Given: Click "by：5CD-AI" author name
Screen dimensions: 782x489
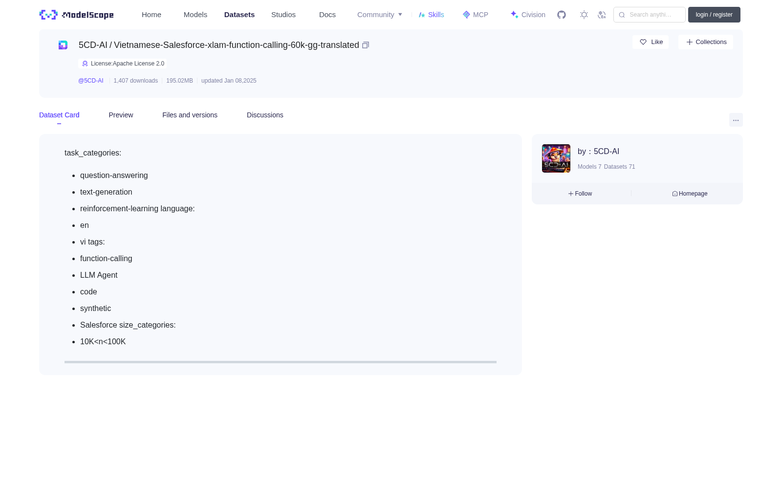Looking at the screenshot, I should click(598, 152).
